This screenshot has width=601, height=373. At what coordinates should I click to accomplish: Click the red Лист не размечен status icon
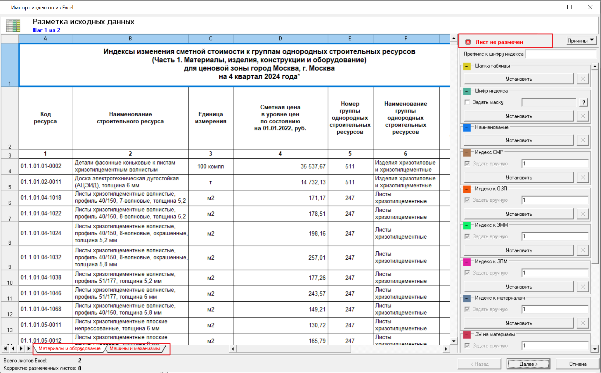click(468, 42)
